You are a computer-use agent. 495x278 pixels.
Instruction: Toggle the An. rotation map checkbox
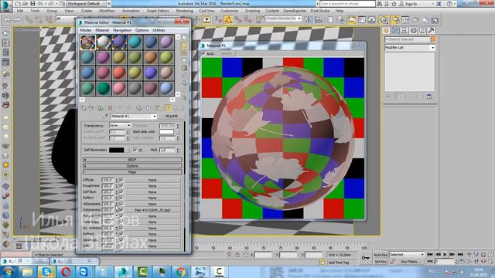121,228
